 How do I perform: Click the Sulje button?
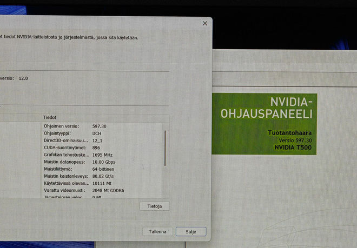click(x=191, y=232)
